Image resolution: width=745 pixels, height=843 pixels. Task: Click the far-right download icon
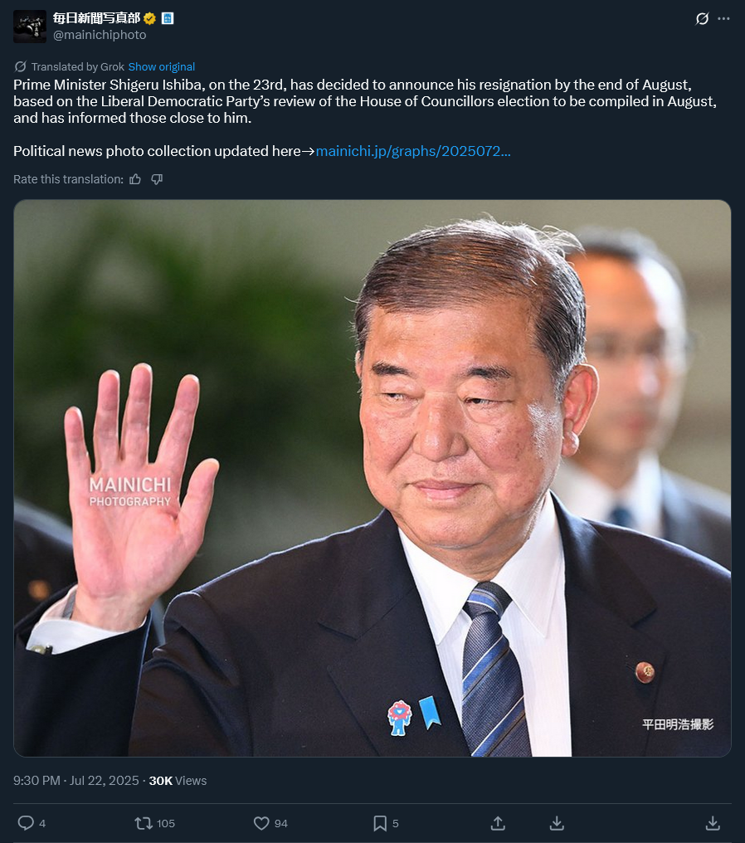coord(713,823)
